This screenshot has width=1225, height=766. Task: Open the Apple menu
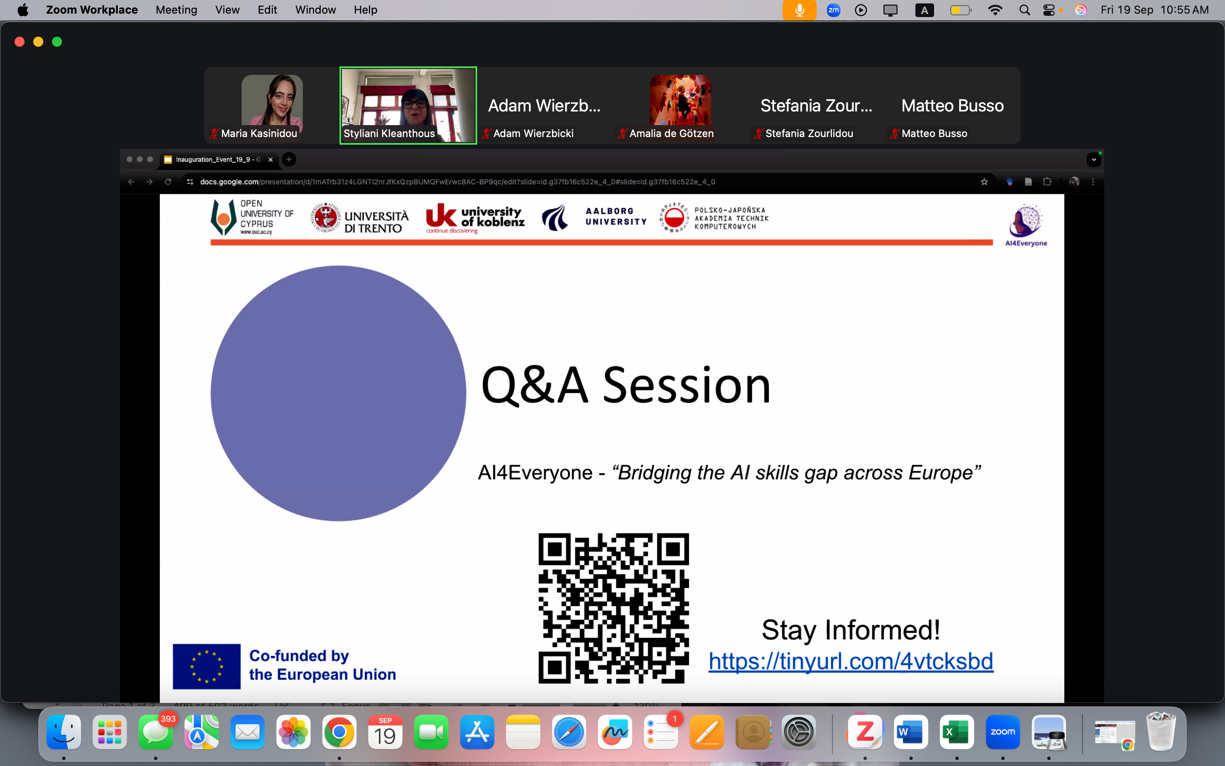click(x=23, y=10)
